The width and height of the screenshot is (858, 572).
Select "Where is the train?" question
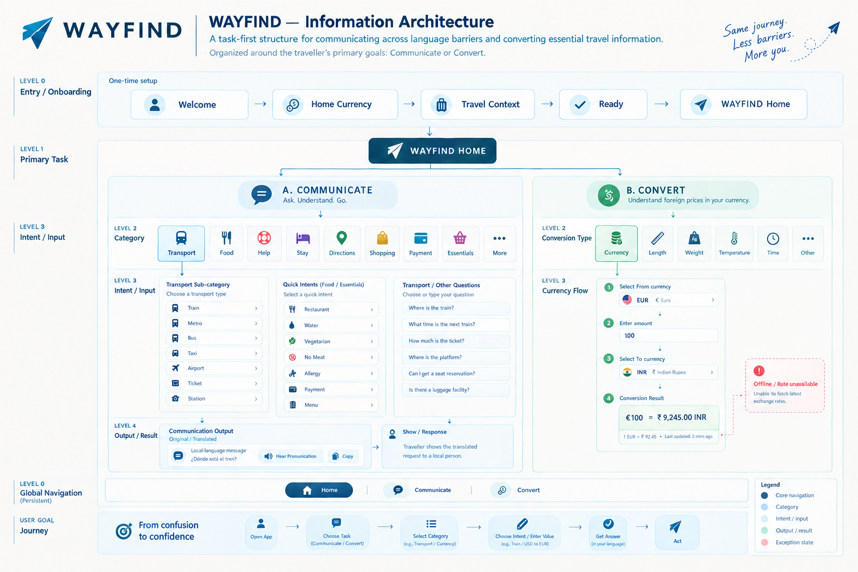point(456,308)
